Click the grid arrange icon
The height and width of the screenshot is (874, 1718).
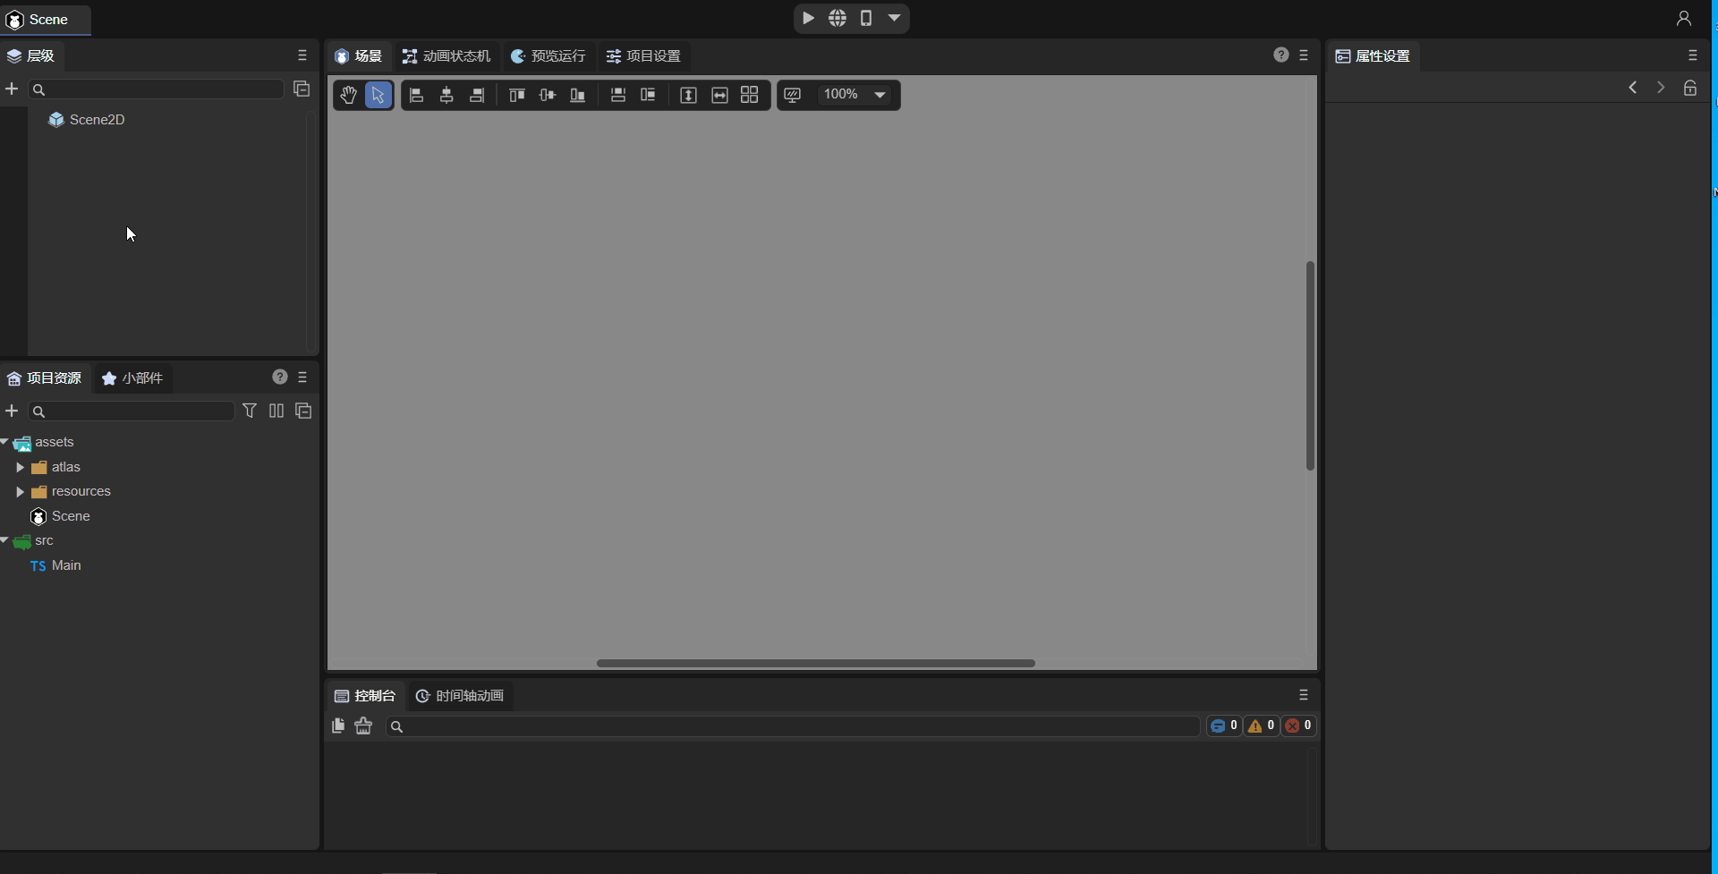click(x=750, y=95)
